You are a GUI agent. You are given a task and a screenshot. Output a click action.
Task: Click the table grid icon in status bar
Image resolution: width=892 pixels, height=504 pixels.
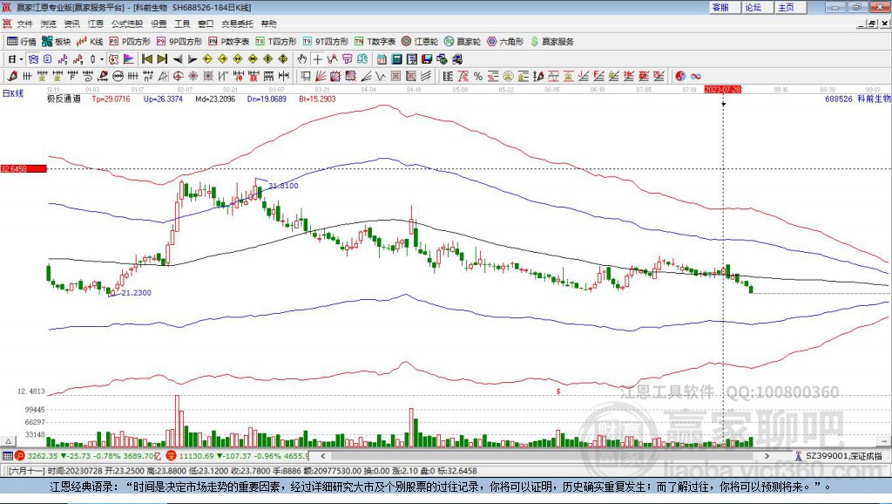tap(7, 455)
